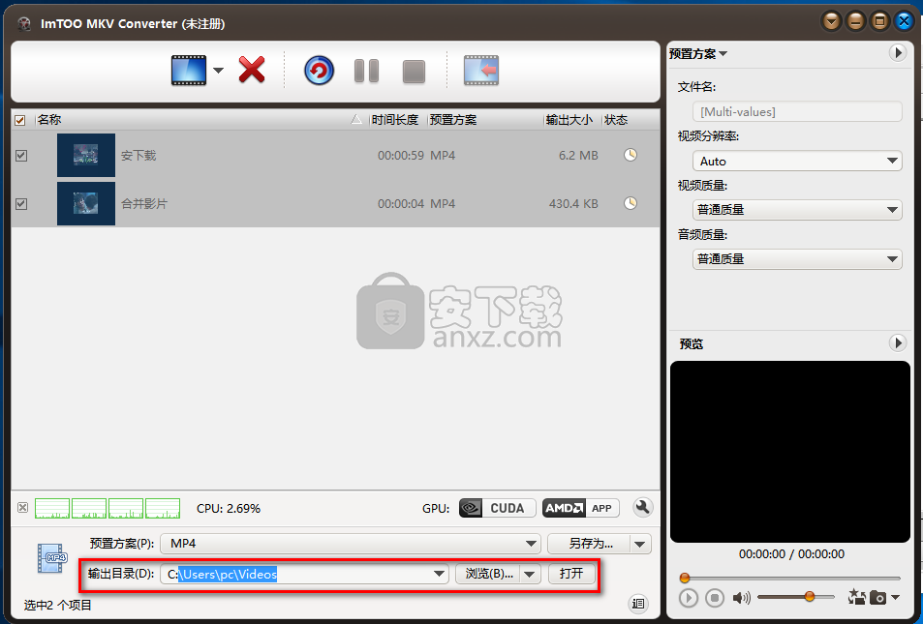Click the status clock icon for 安下载
The image size is (923, 624).
(631, 155)
